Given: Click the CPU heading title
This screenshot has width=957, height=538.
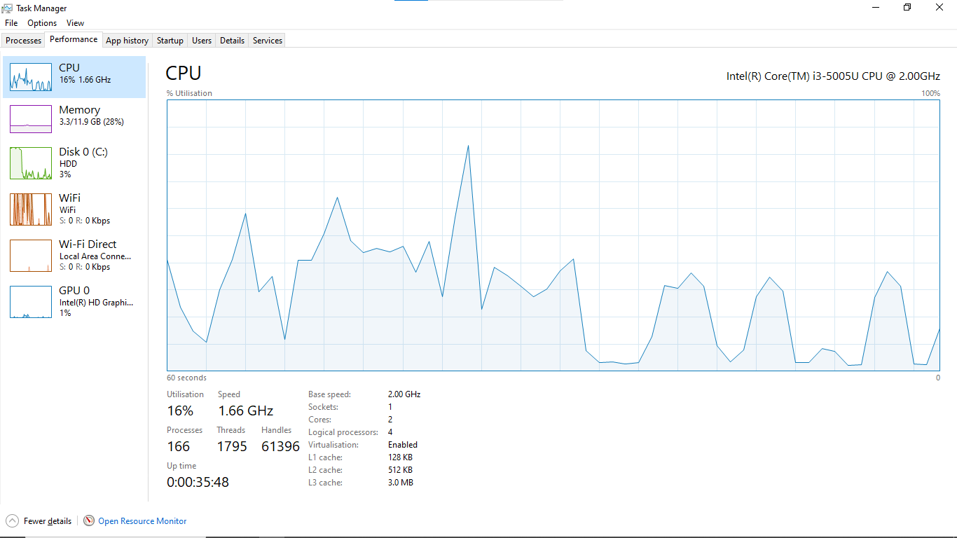Looking at the screenshot, I should 184,73.
